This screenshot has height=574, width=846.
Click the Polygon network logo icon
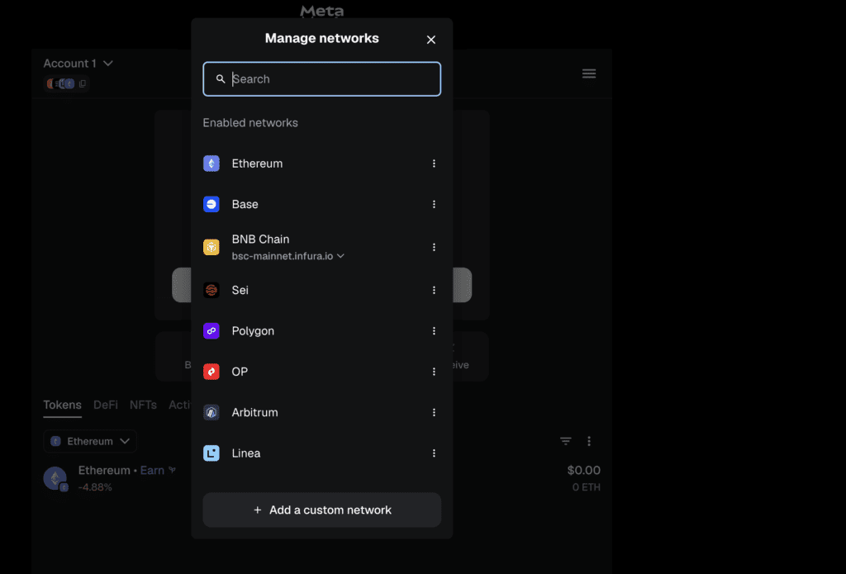click(211, 331)
